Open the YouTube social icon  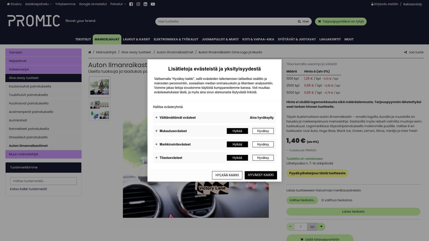click(153, 4)
